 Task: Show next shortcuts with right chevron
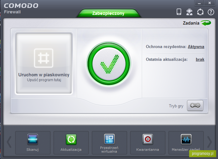point(209,142)
